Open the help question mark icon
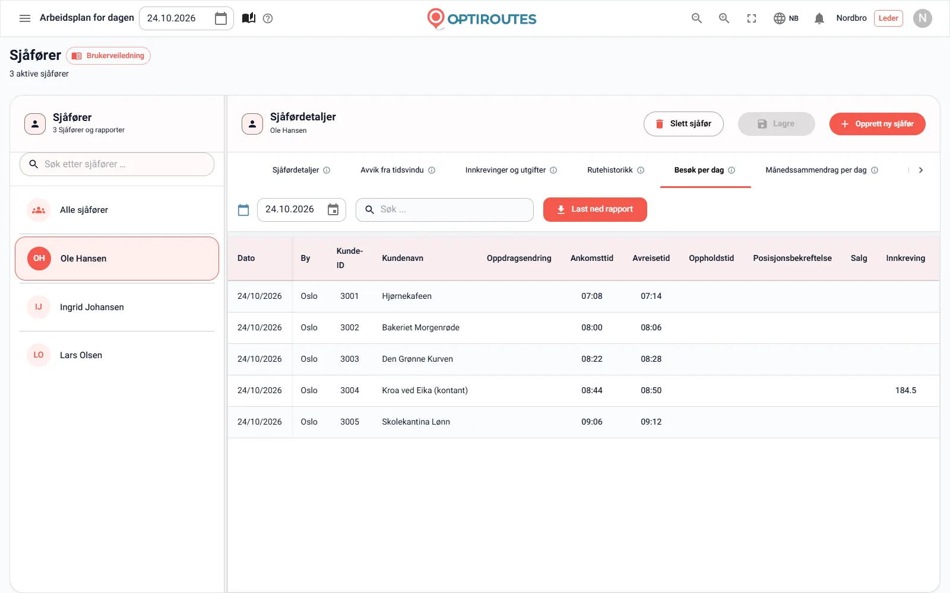 [268, 18]
